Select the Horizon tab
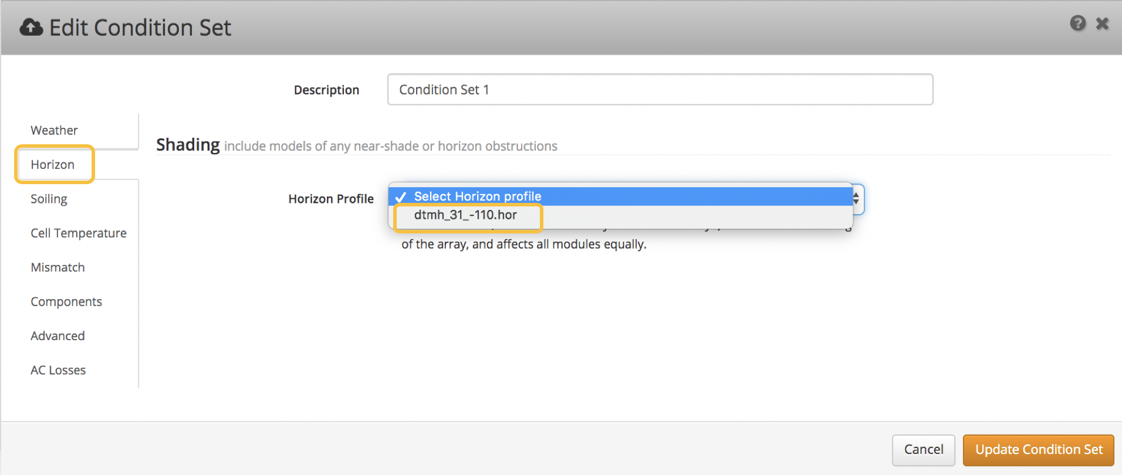Image resolution: width=1122 pixels, height=475 pixels. [x=53, y=165]
